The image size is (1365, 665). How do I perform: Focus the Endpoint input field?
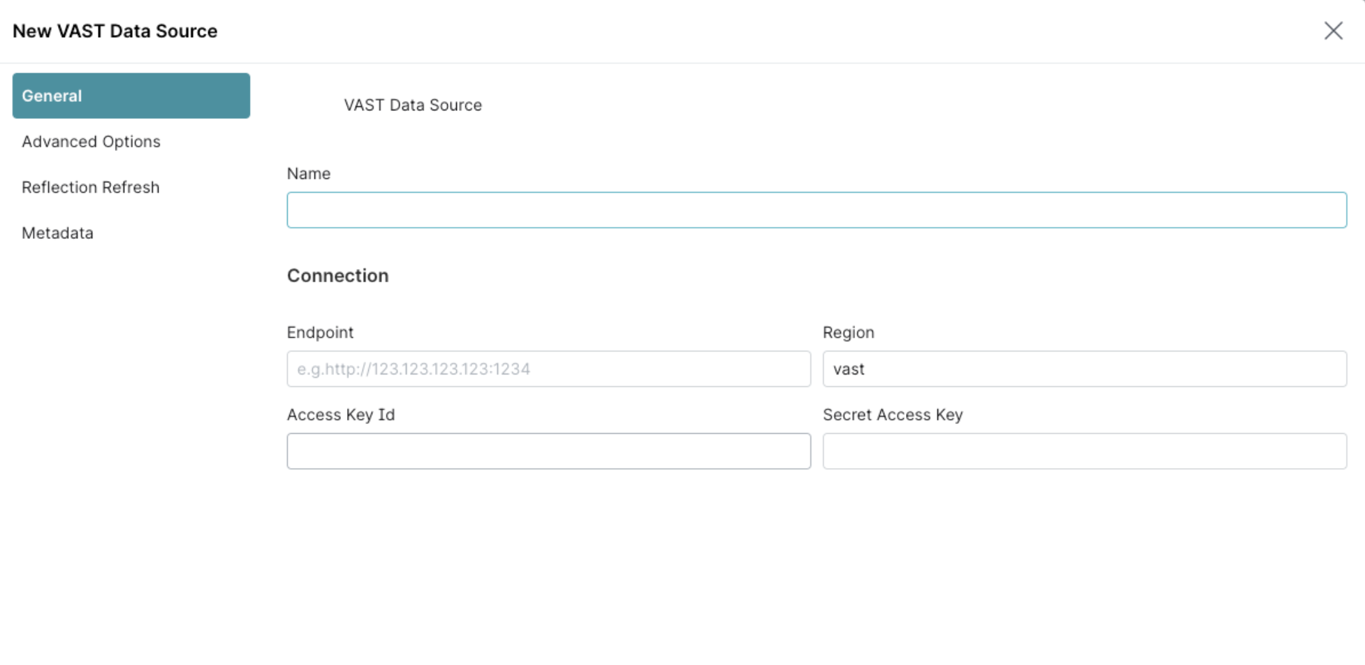pyautogui.click(x=549, y=369)
